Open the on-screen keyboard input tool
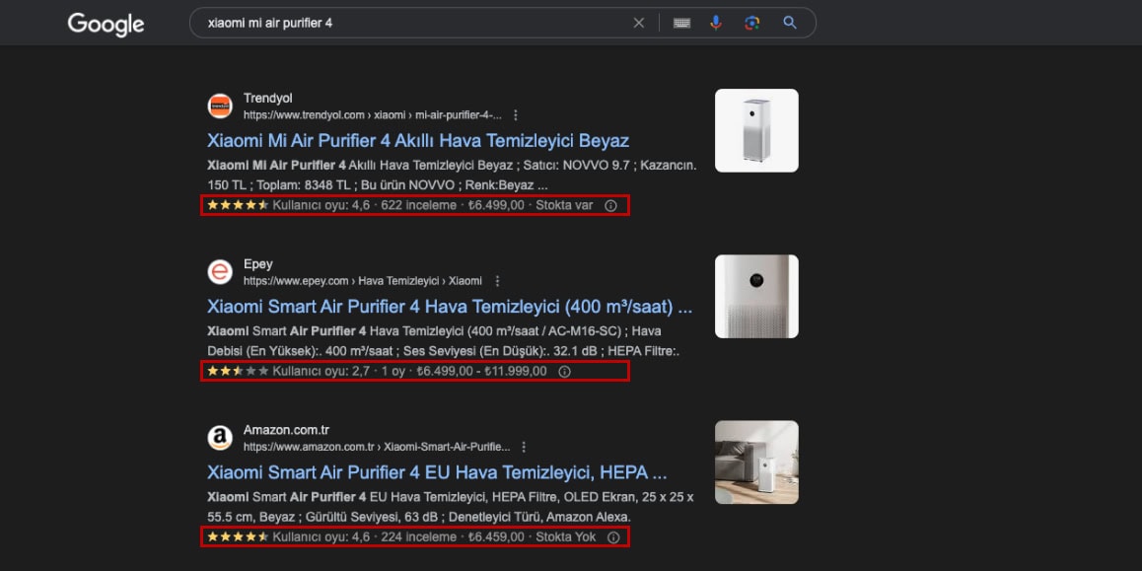 (x=681, y=23)
